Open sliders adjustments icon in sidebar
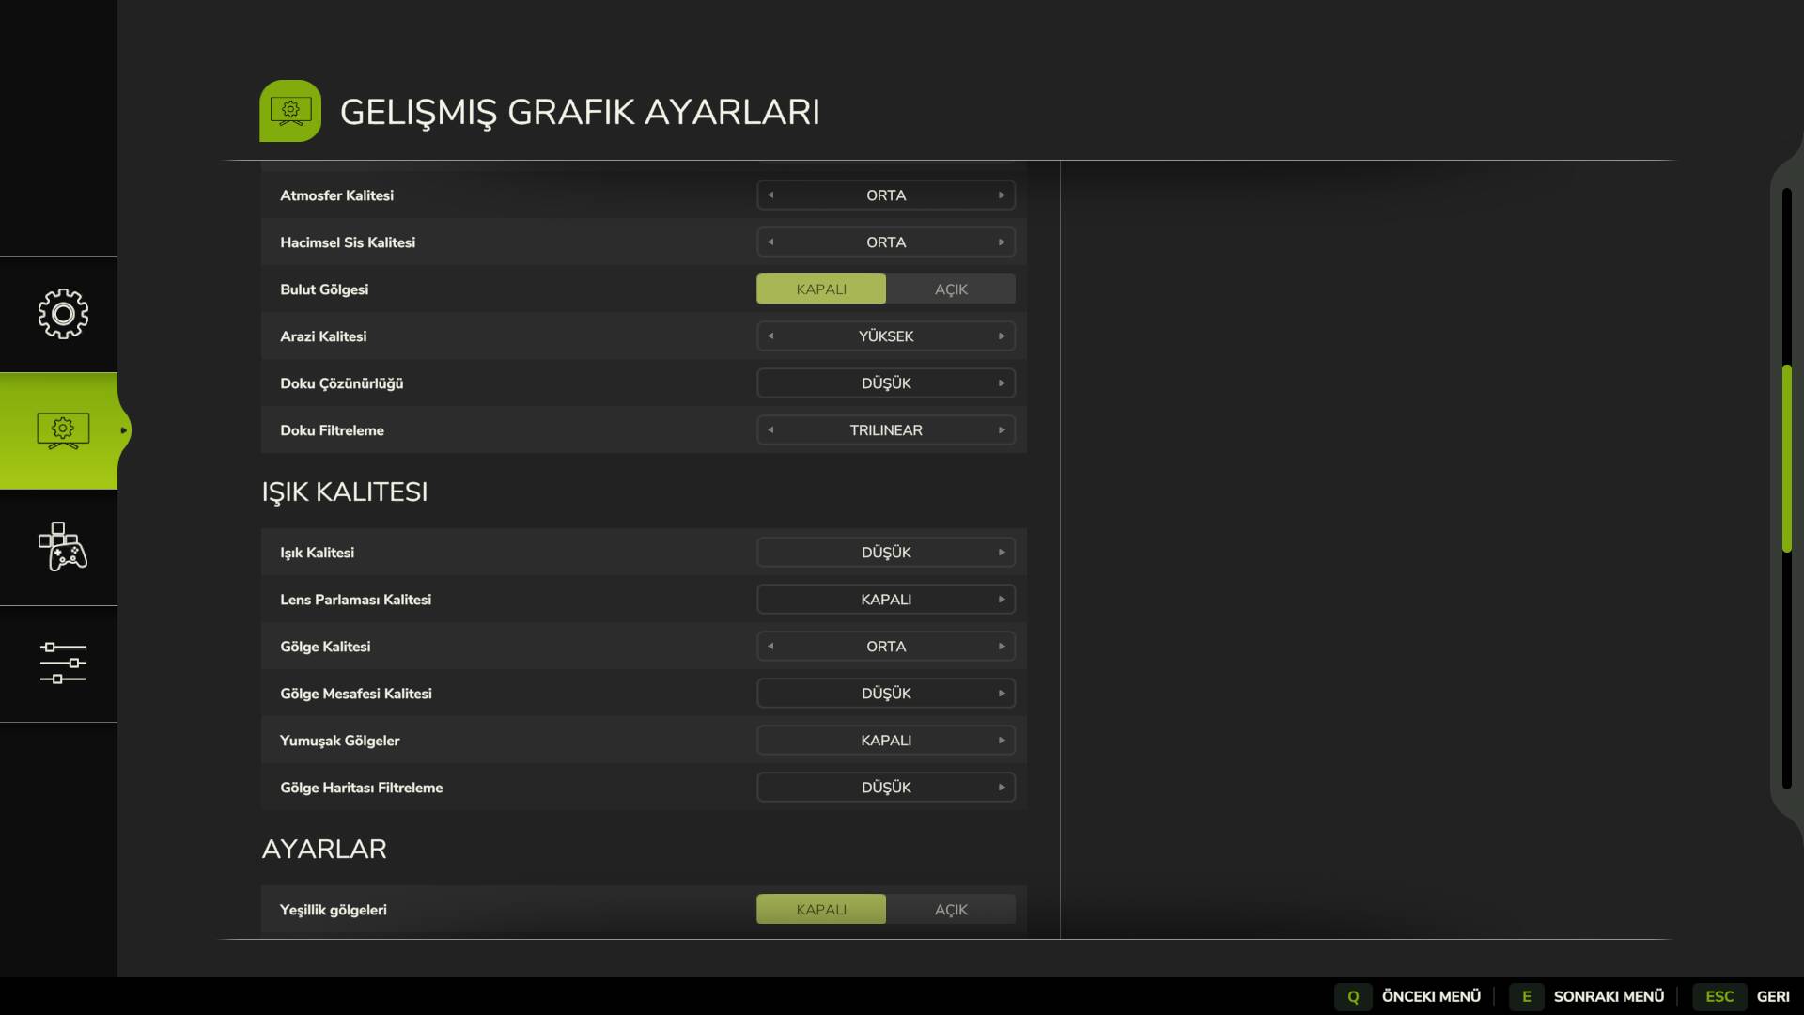This screenshot has height=1015, width=1804. (63, 664)
